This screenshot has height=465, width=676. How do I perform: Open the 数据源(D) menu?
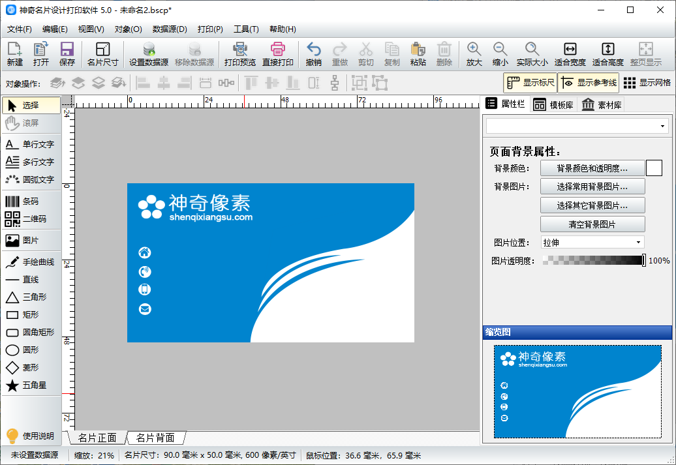[x=170, y=29]
